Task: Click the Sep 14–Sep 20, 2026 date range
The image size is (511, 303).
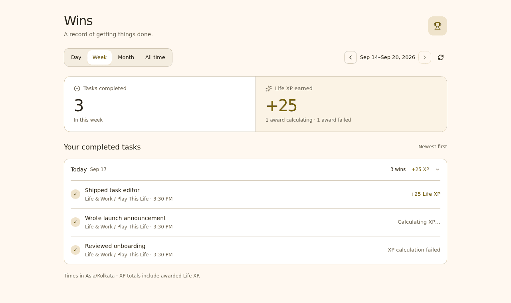Action: point(388,57)
